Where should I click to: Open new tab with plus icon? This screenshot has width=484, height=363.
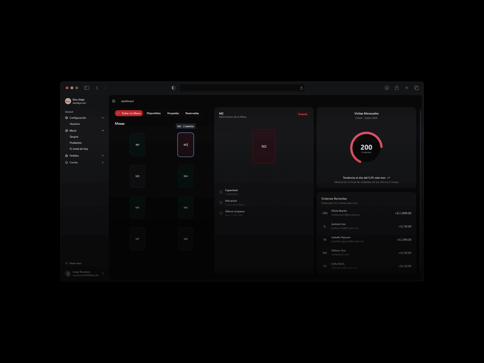coord(407,88)
